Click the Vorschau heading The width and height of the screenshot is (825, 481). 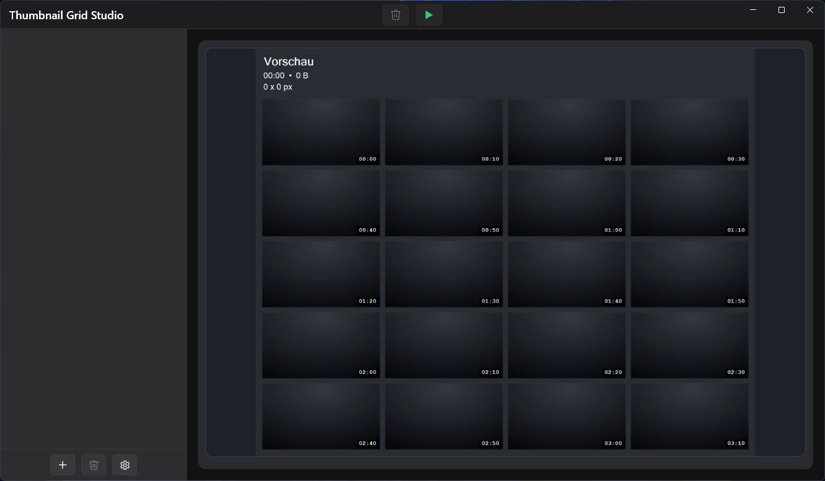point(288,61)
